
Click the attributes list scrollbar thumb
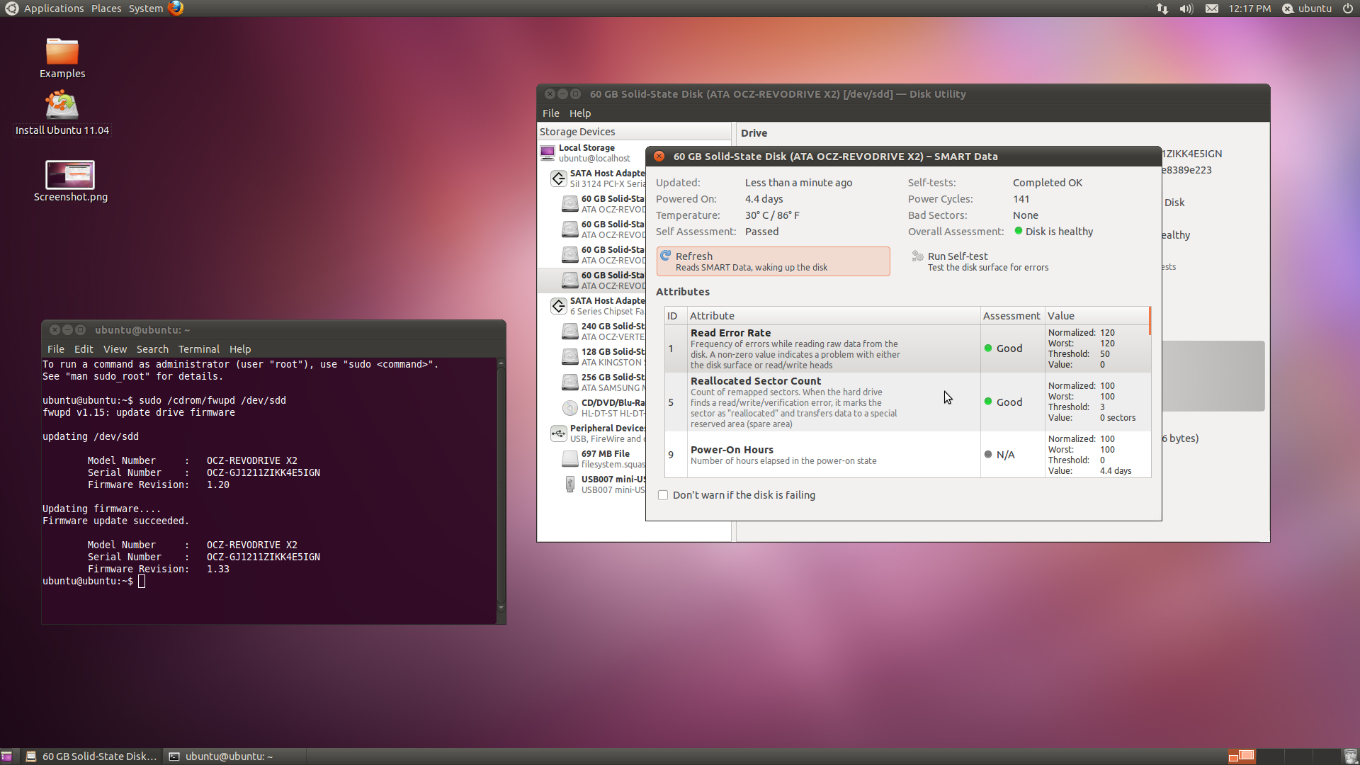[x=1150, y=321]
